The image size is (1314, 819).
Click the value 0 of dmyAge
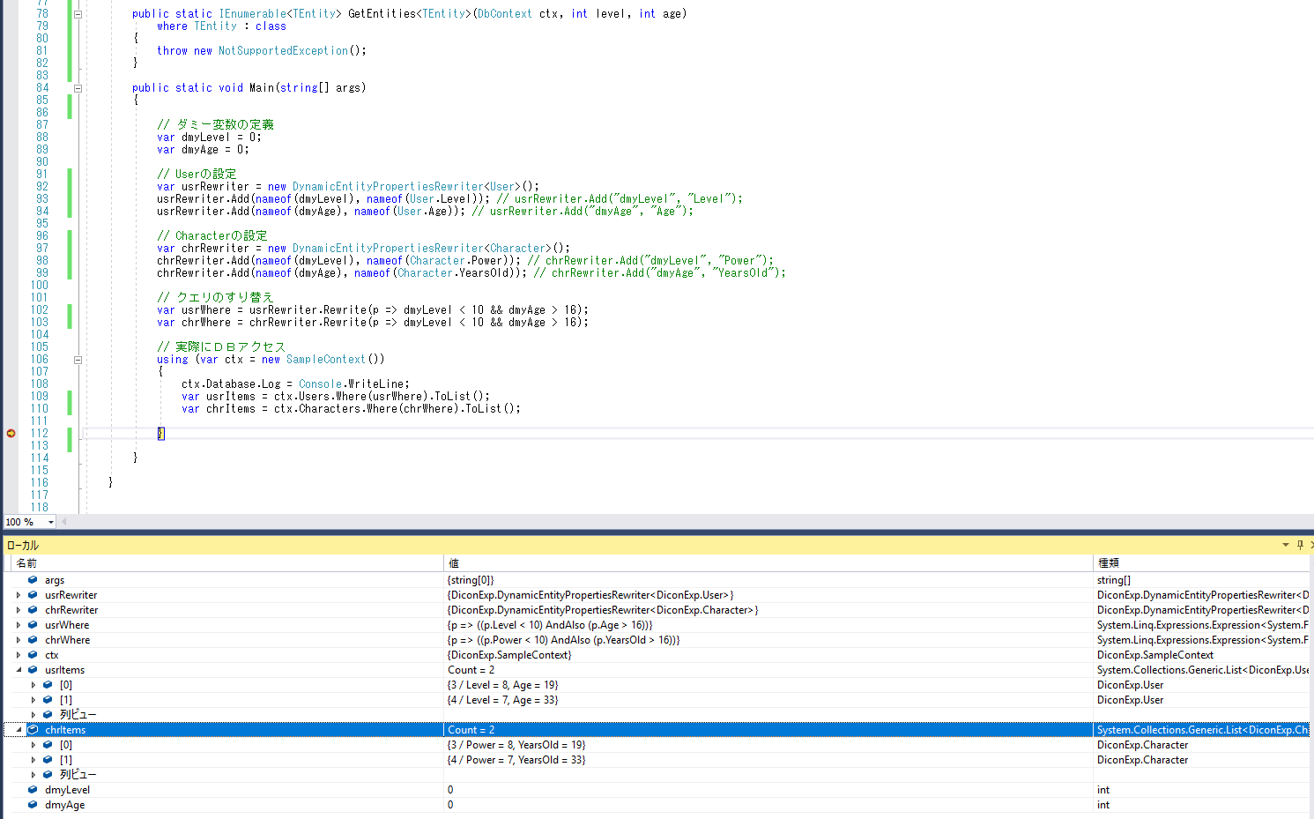click(450, 805)
